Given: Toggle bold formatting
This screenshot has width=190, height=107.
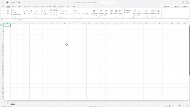Looking at the screenshot, I should point(24,14).
